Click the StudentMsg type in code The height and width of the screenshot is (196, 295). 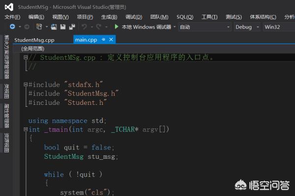pos(64,156)
